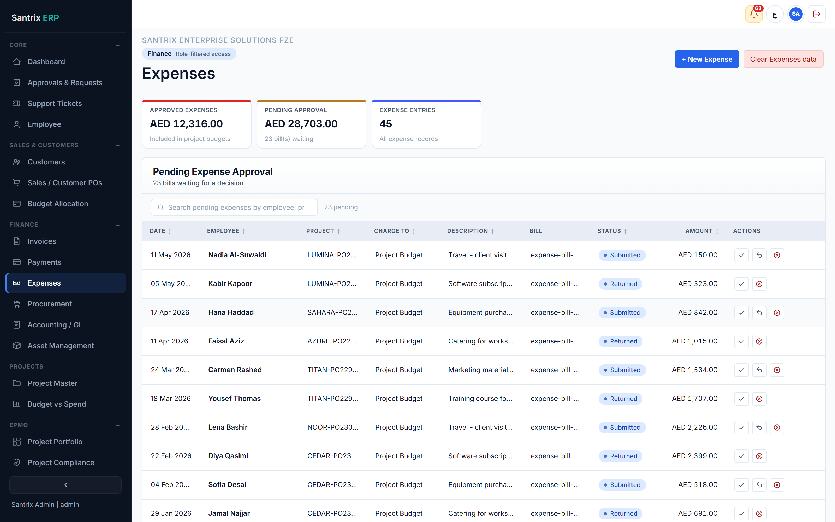Open Dashboard in the sidebar
This screenshot has width=835, height=522.
(x=65, y=62)
